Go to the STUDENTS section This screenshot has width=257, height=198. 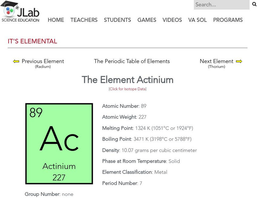[117, 20]
